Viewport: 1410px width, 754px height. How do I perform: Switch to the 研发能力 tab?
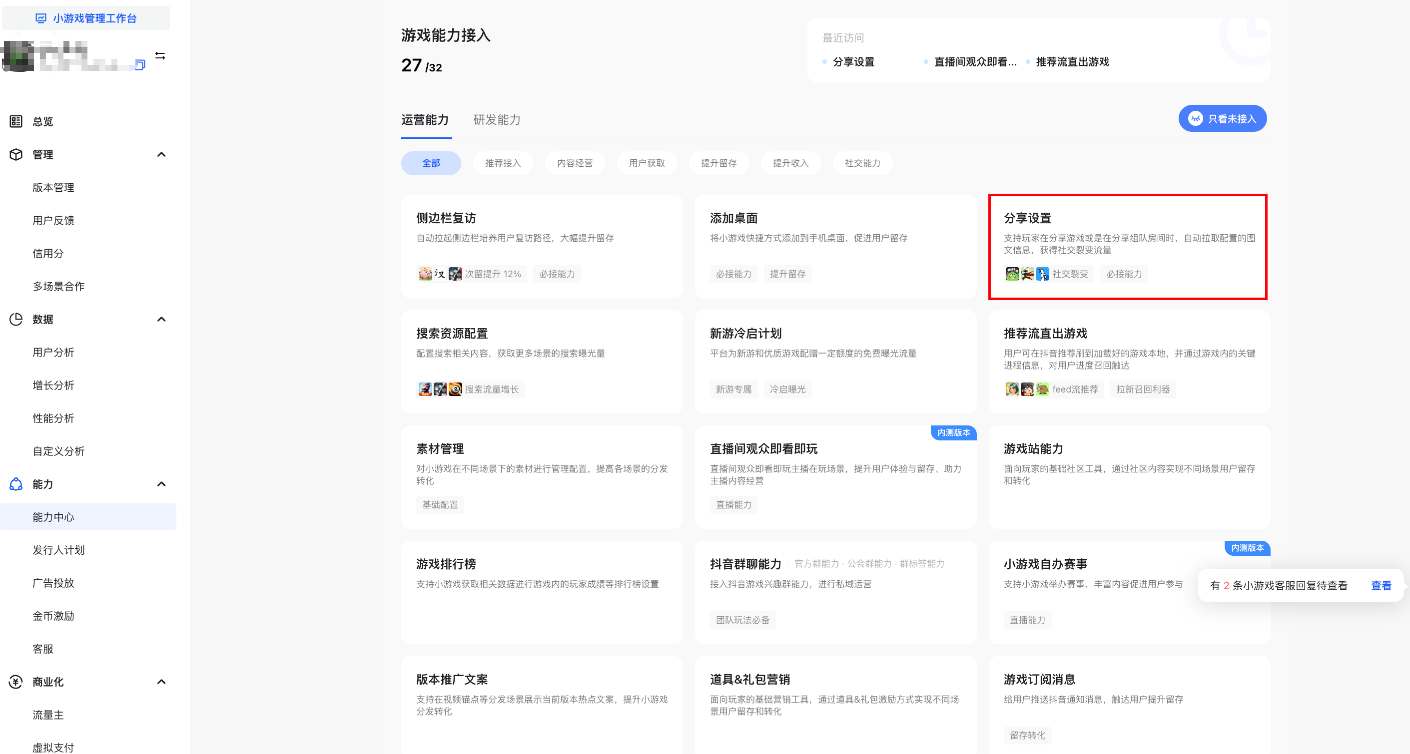coord(497,120)
